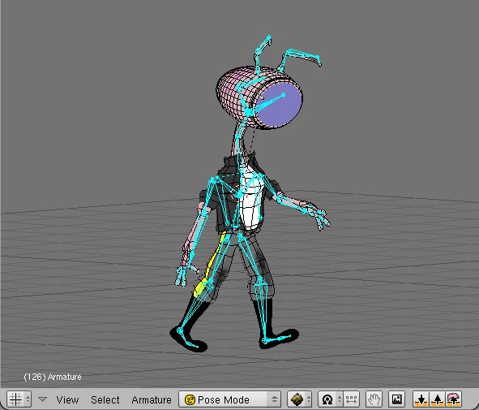Click the pivot selector stepper arrows
The image size is (479, 410).
click(x=340, y=399)
